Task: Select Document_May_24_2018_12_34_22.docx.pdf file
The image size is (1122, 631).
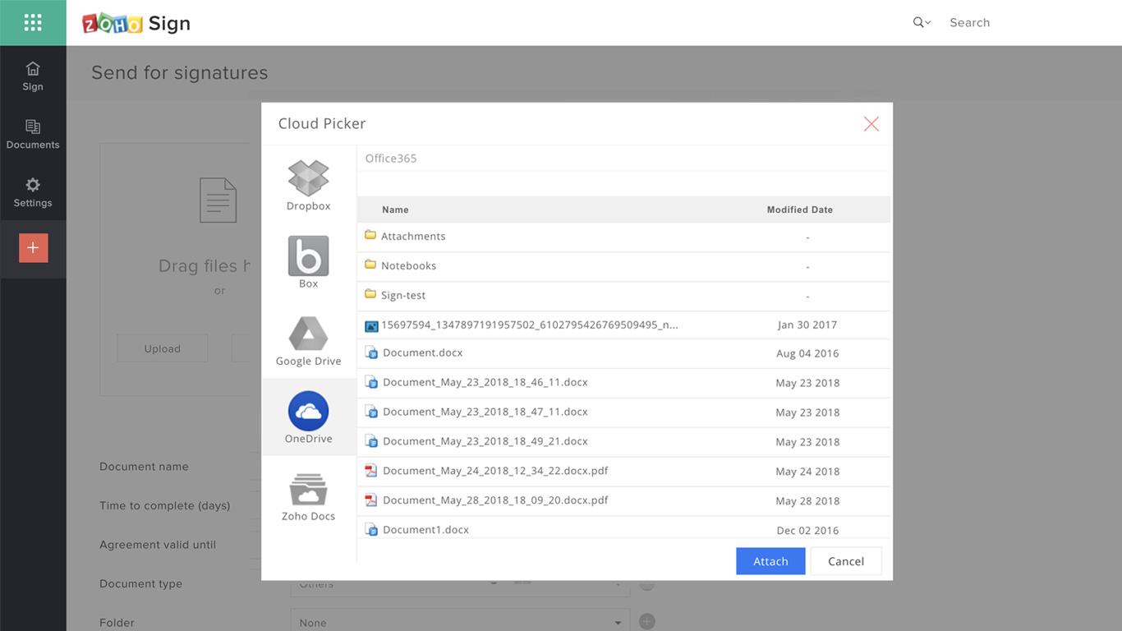Action: (x=495, y=471)
